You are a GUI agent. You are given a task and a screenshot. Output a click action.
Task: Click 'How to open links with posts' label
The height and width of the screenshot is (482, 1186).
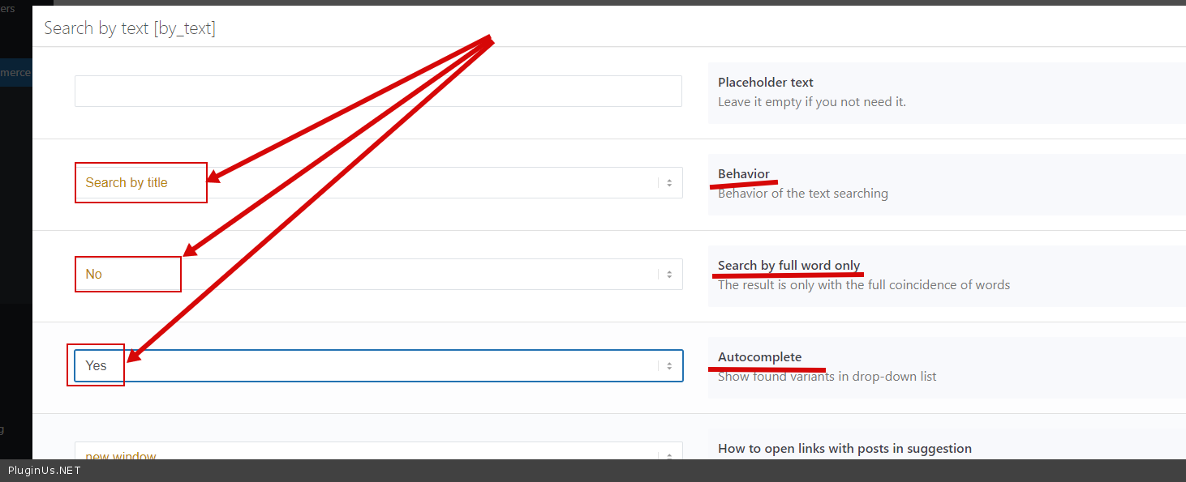pyautogui.click(x=844, y=449)
